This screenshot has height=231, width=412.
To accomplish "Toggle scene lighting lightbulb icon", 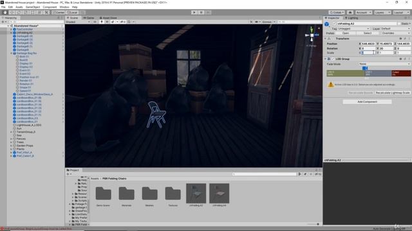I will [x=102, y=22].
